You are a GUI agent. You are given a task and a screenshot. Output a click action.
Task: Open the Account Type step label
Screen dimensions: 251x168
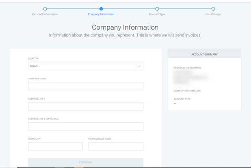157,14
